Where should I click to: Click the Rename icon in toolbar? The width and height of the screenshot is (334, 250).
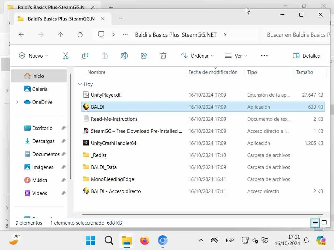[x=124, y=56]
